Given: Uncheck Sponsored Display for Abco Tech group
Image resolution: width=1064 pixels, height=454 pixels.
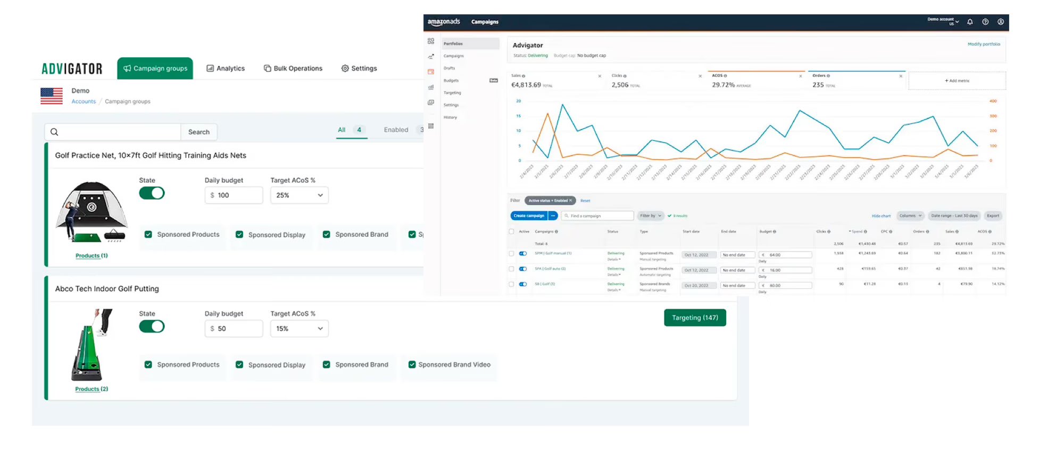Looking at the screenshot, I should pyautogui.click(x=239, y=365).
